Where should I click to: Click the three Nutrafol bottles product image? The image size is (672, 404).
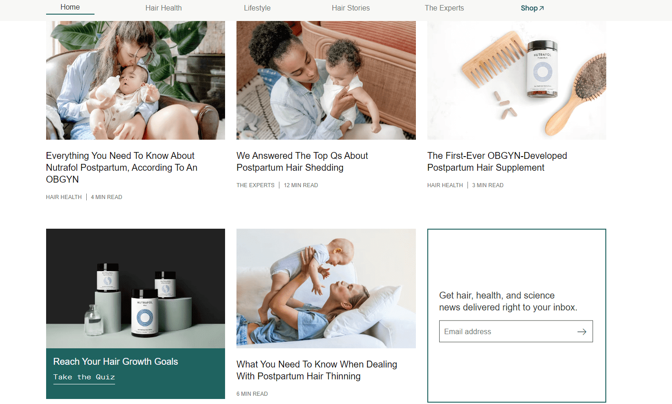pos(136,289)
